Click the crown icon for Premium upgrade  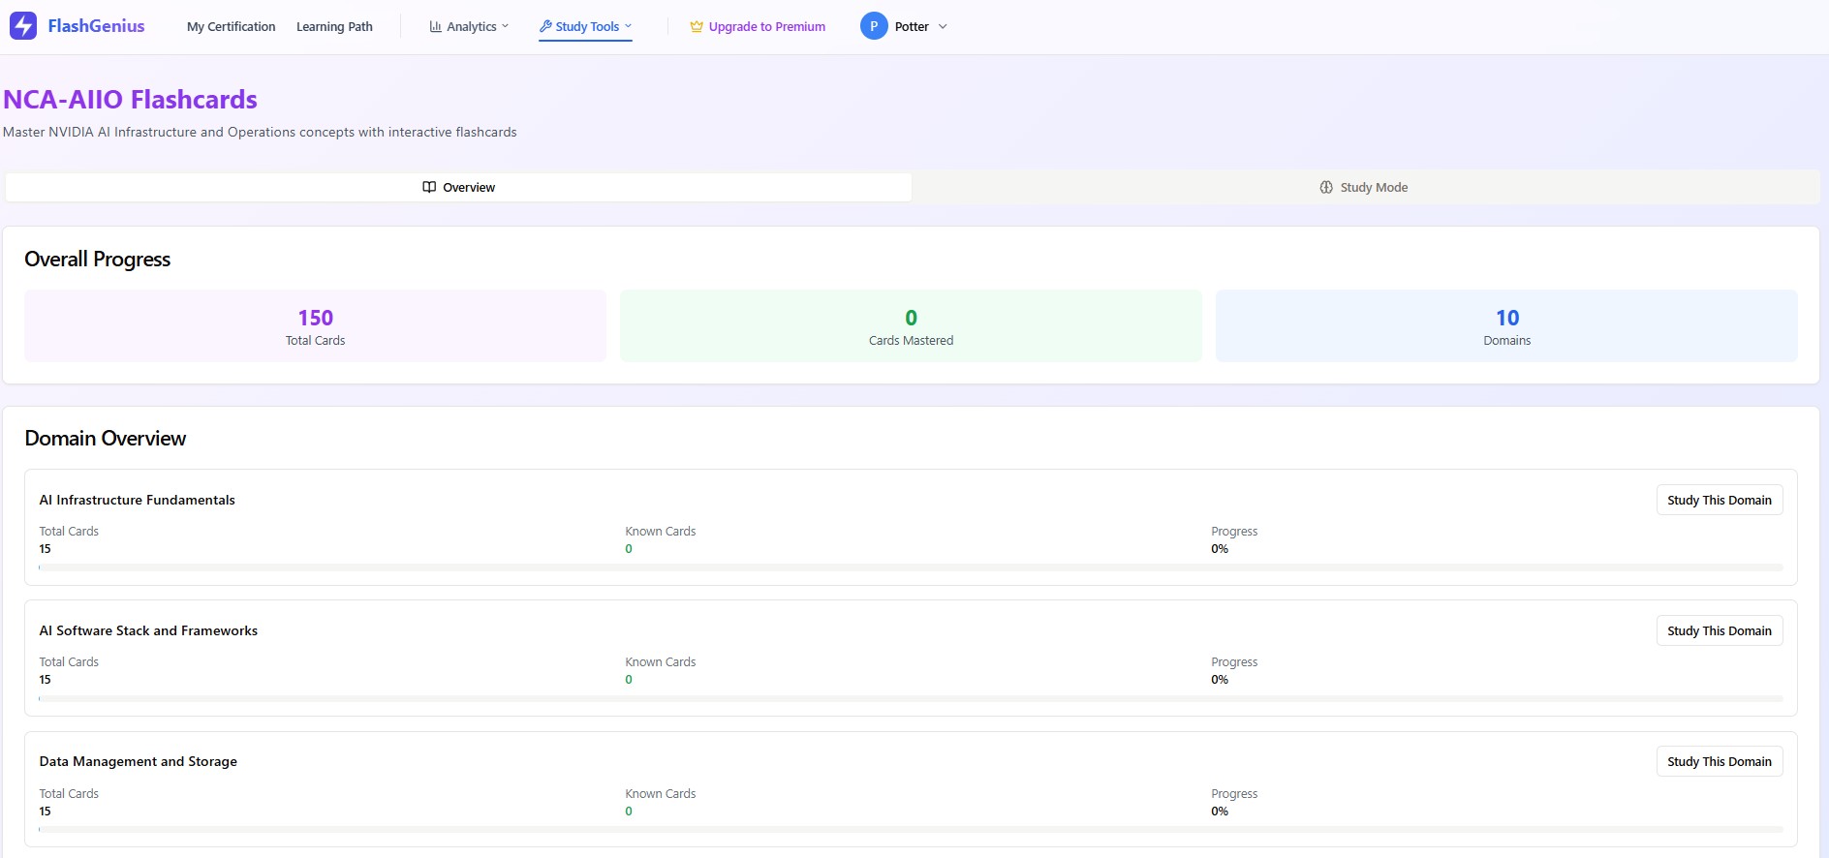click(696, 27)
